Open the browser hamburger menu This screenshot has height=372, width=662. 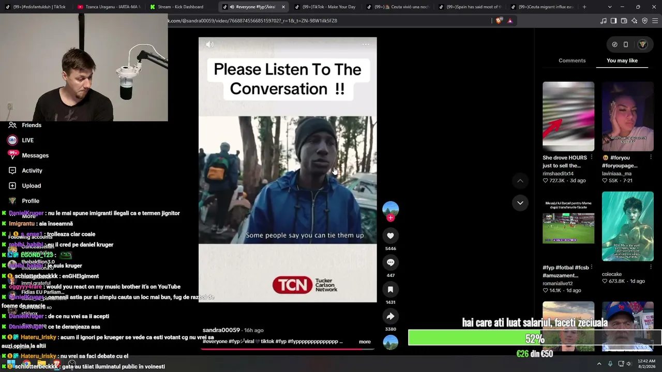click(x=655, y=21)
